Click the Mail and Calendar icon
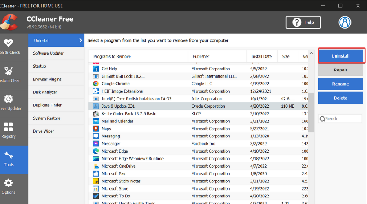 96,121
